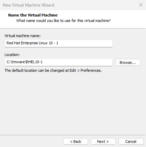
Task: Click the word Preferences in the hint
Action: coord(91,70)
